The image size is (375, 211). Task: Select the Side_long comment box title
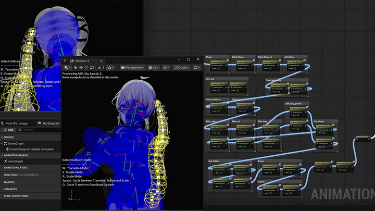coord(262,121)
